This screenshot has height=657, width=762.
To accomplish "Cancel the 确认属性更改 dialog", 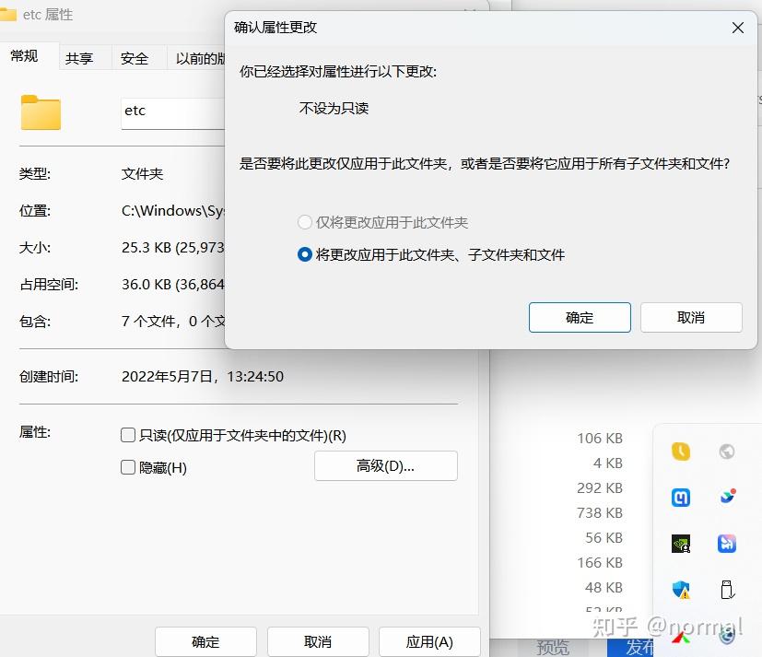I will [x=691, y=317].
